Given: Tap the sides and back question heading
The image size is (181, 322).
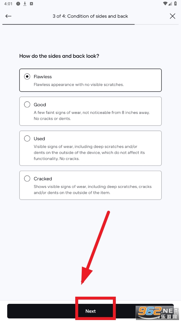Looking at the screenshot, I should click(59, 56).
